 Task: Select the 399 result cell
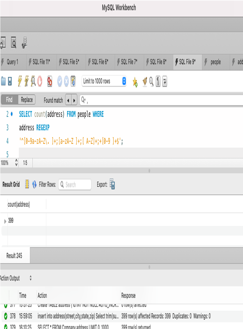pyautogui.click(x=27, y=221)
